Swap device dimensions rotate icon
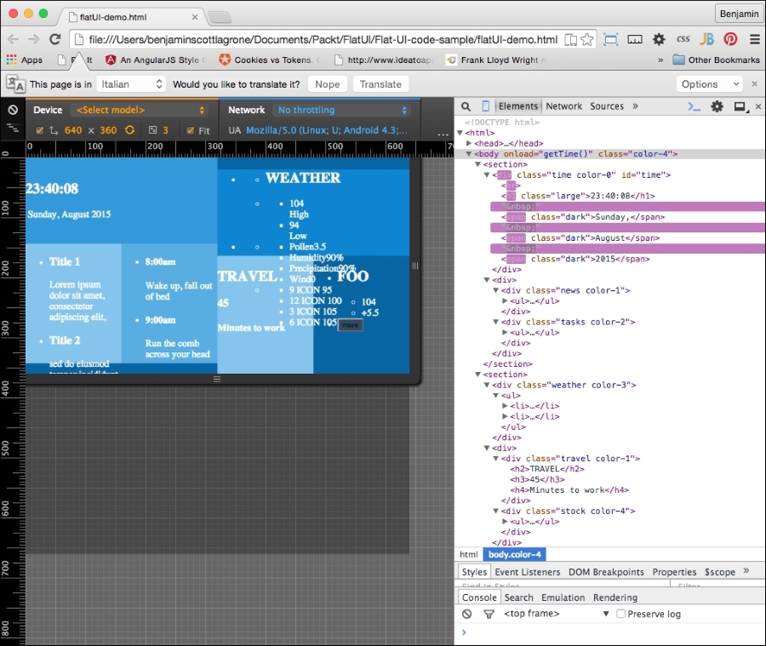This screenshot has height=646, width=766. (129, 130)
